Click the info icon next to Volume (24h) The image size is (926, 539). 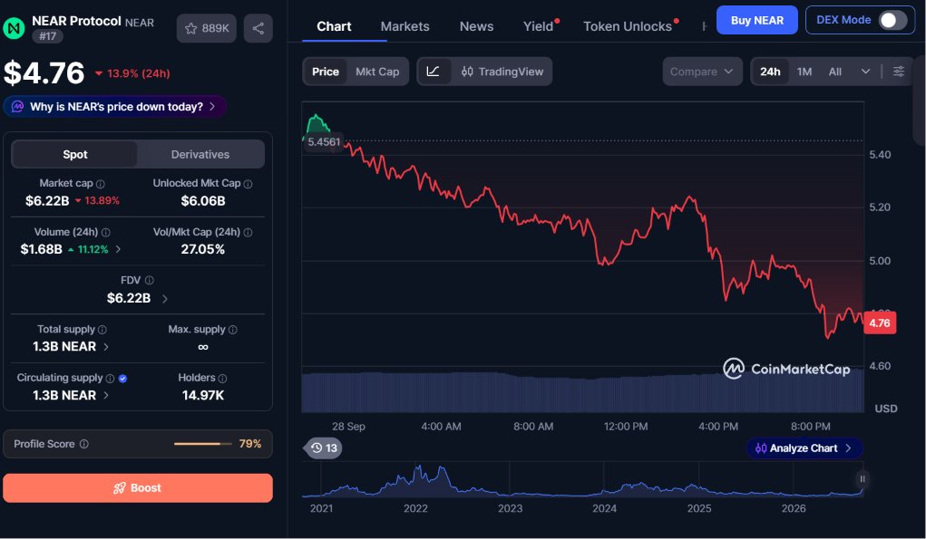click(106, 232)
